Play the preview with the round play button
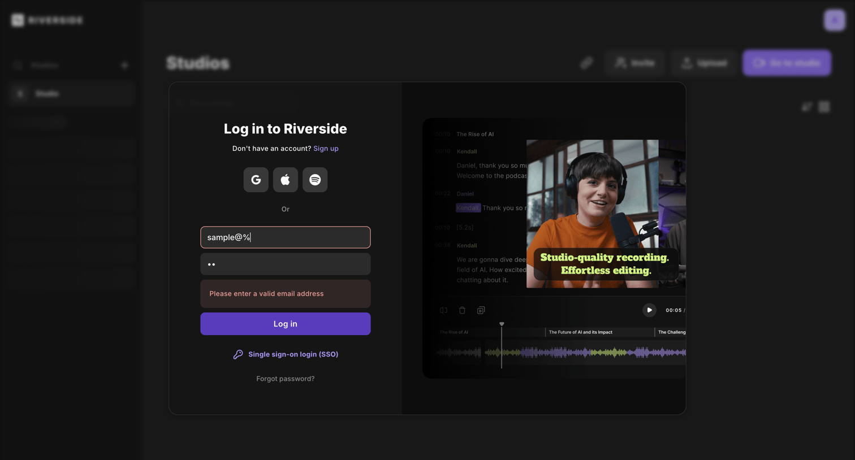The width and height of the screenshot is (855, 460). tap(649, 310)
